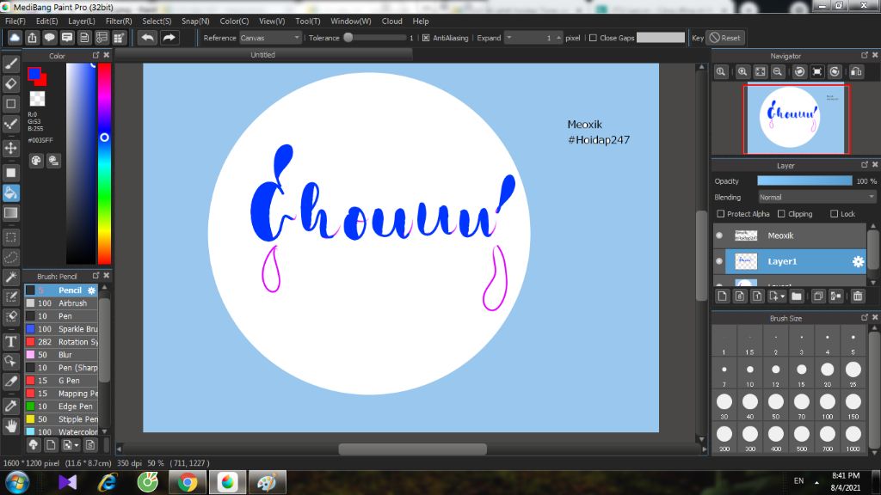Image resolution: width=881 pixels, height=495 pixels.
Task: Switch to the Untitled canvas tab
Action: coord(263,54)
